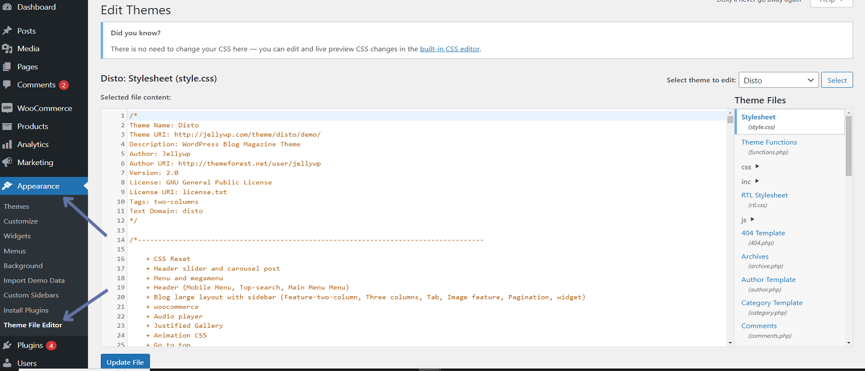Click the Posts pushpin icon
This screenshot has height=371, width=865.
[7, 31]
